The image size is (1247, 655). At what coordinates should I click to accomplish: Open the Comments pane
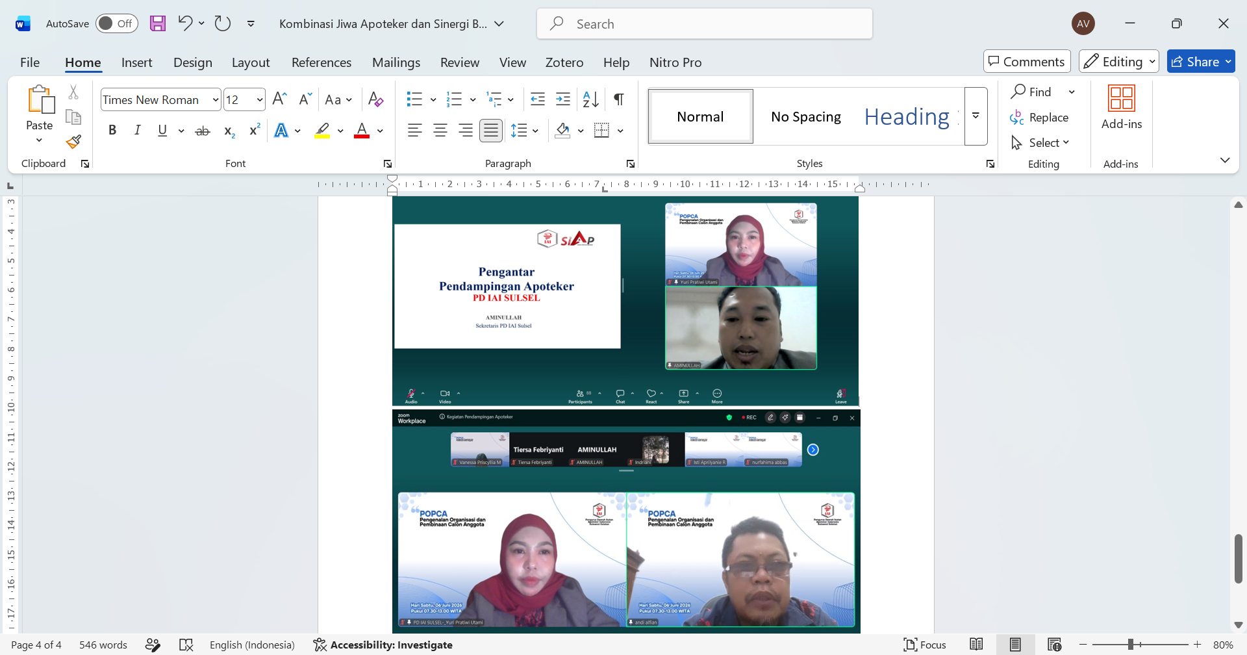tap(1027, 62)
